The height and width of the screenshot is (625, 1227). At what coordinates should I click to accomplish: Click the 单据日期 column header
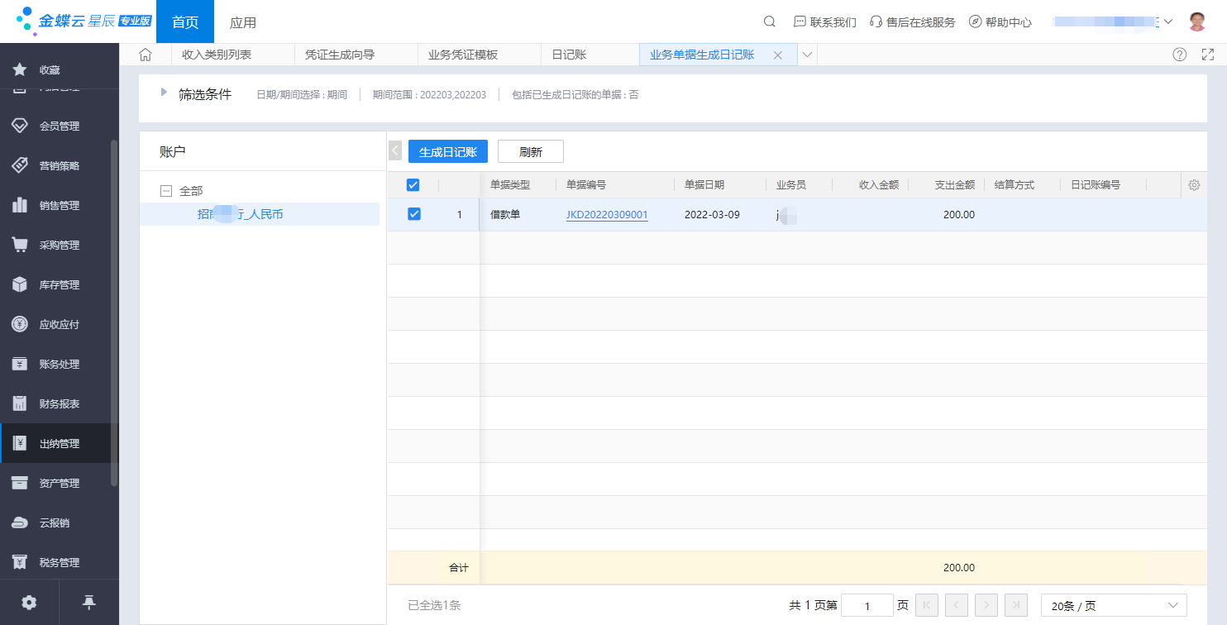[704, 185]
